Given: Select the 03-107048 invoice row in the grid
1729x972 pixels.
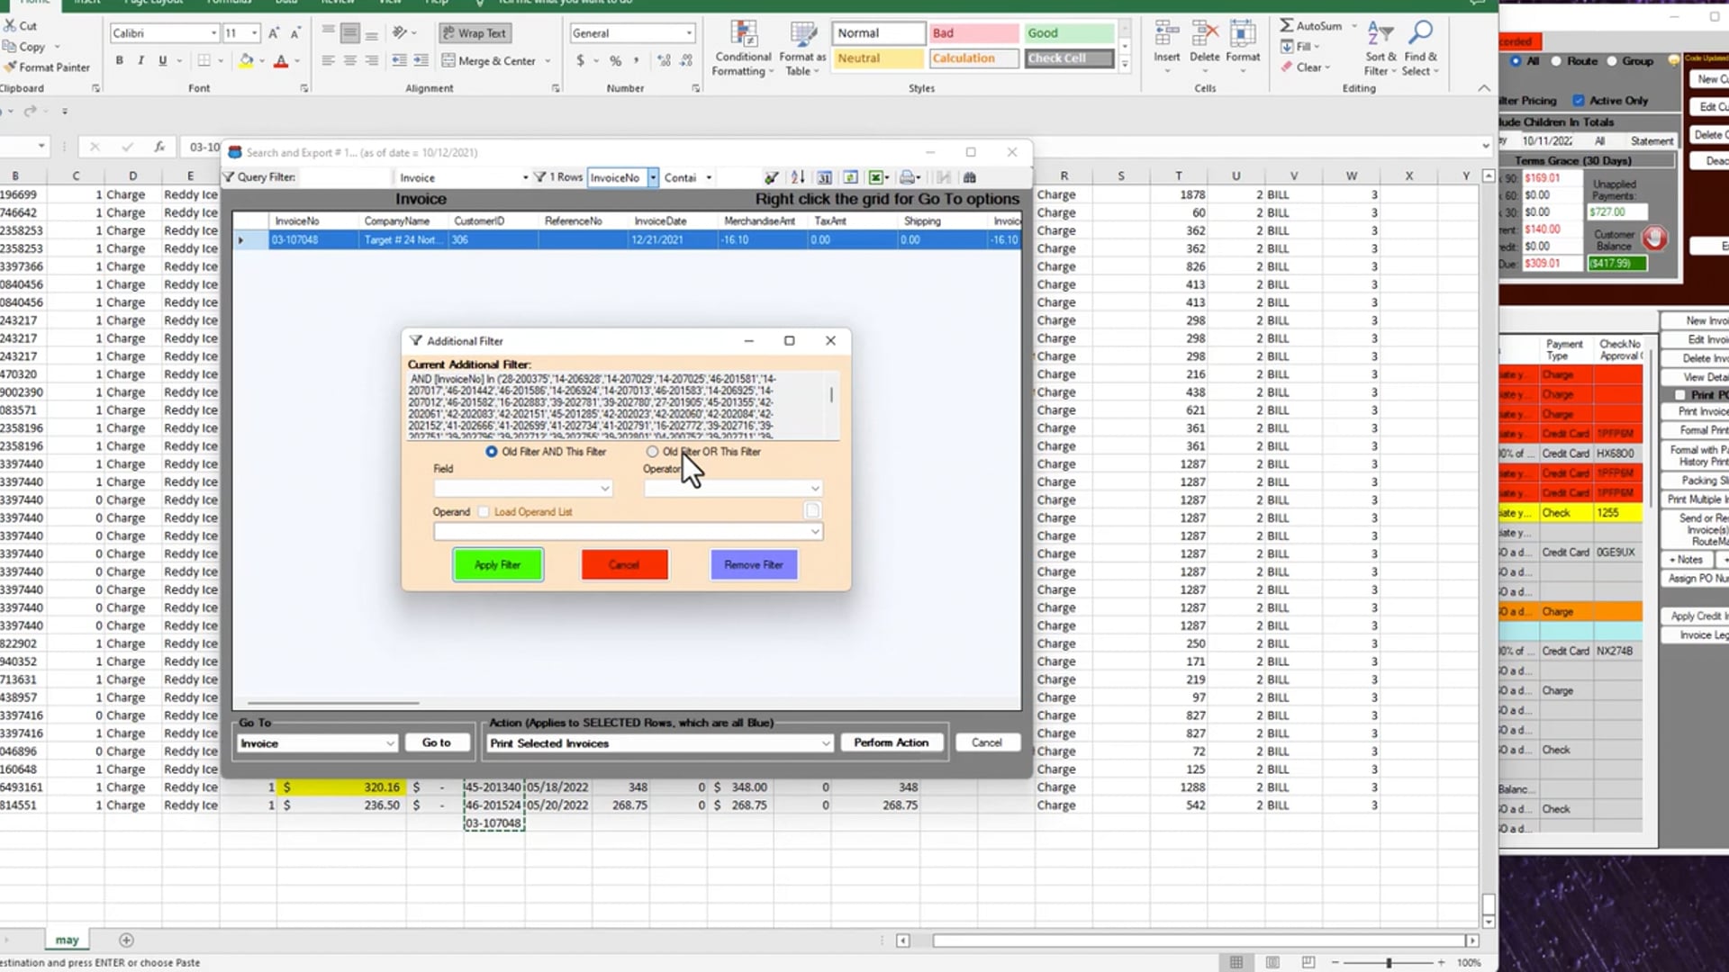Looking at the screenshot, I should 627,240.
